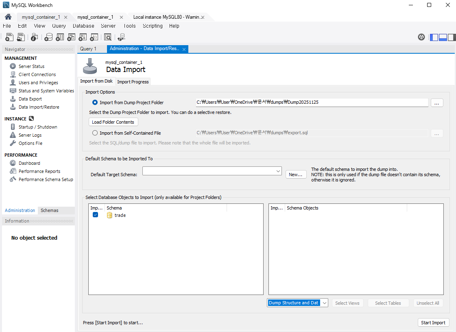Open the Help menu
This screenshot has height=332, width=456.
point(174,26)
